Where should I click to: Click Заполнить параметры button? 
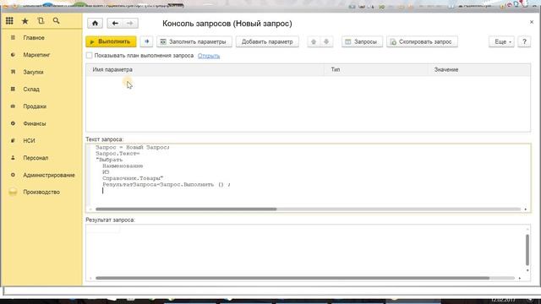tap(194, 41)
